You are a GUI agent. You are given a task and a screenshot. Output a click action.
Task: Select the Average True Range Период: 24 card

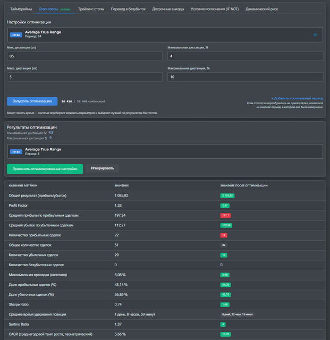[x=165, y=35]
